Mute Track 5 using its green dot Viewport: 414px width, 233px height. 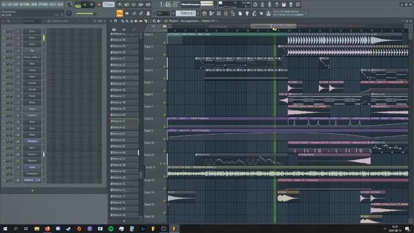(164, 91)
